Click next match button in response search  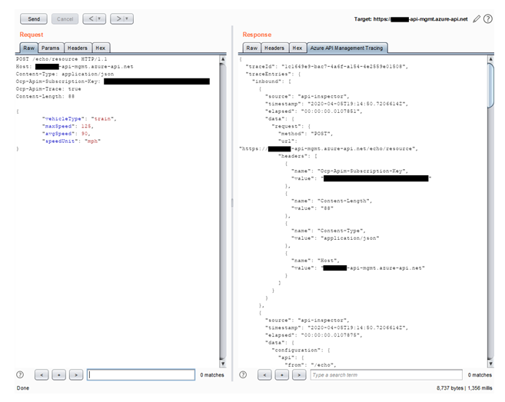[x=298, y=374]
